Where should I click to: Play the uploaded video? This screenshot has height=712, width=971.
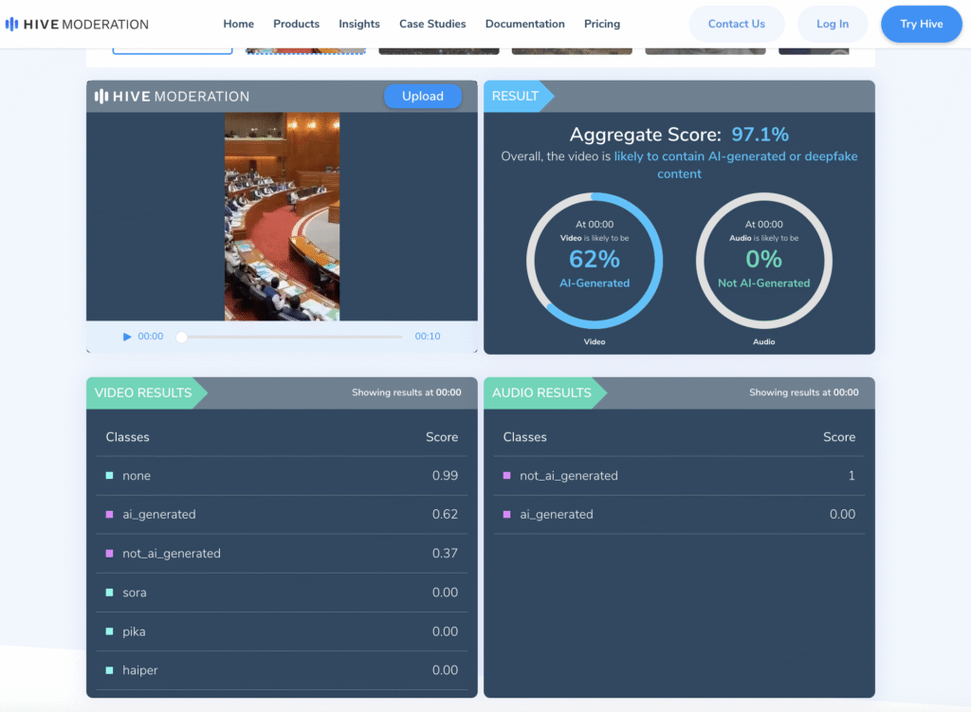127,337
